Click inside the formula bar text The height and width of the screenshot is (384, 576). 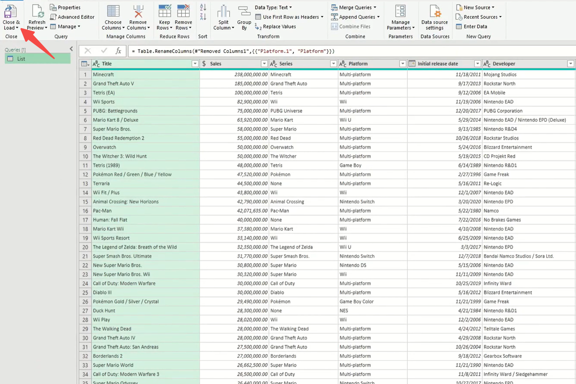(233, 51)
